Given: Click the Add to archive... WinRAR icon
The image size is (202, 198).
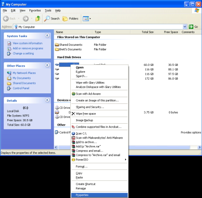Looking at the screenshot, I should (x=74, y=142).
